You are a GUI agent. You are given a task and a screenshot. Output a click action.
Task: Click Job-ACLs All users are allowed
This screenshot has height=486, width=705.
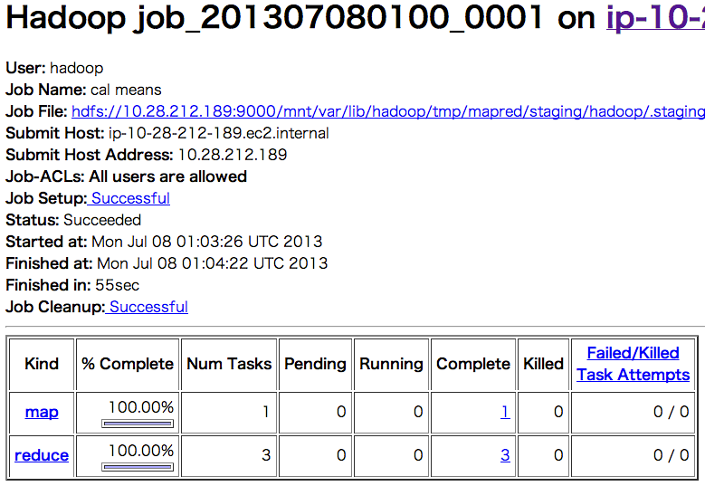tap(126, 176)
